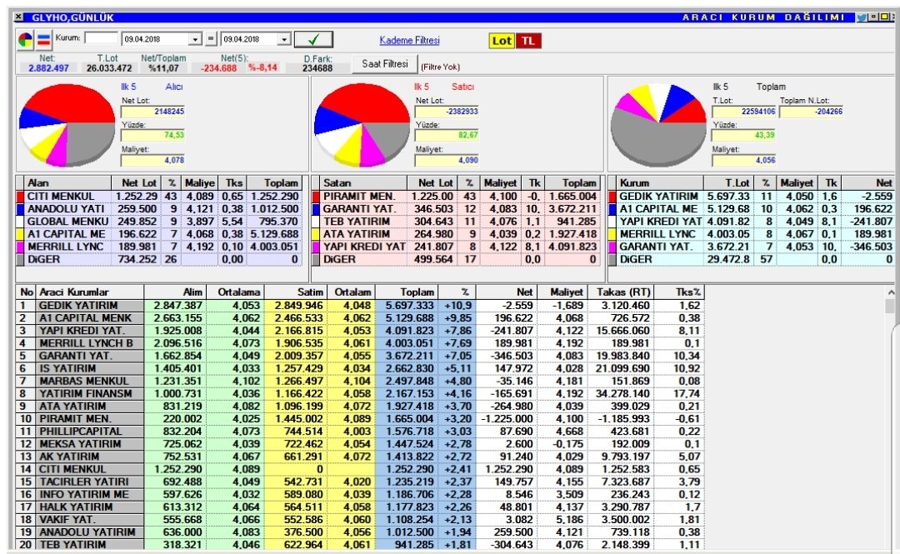
Task: Click the main table vertical scrollbar thumb
Action: click(x=890, y=306)
